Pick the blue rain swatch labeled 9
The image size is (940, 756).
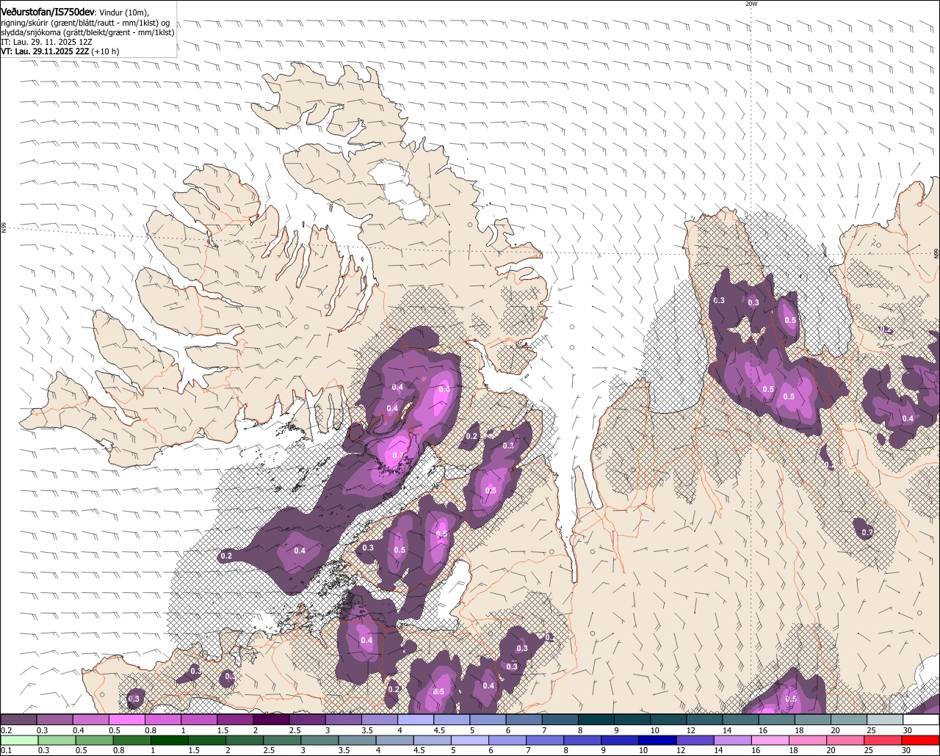coord(621,740)
